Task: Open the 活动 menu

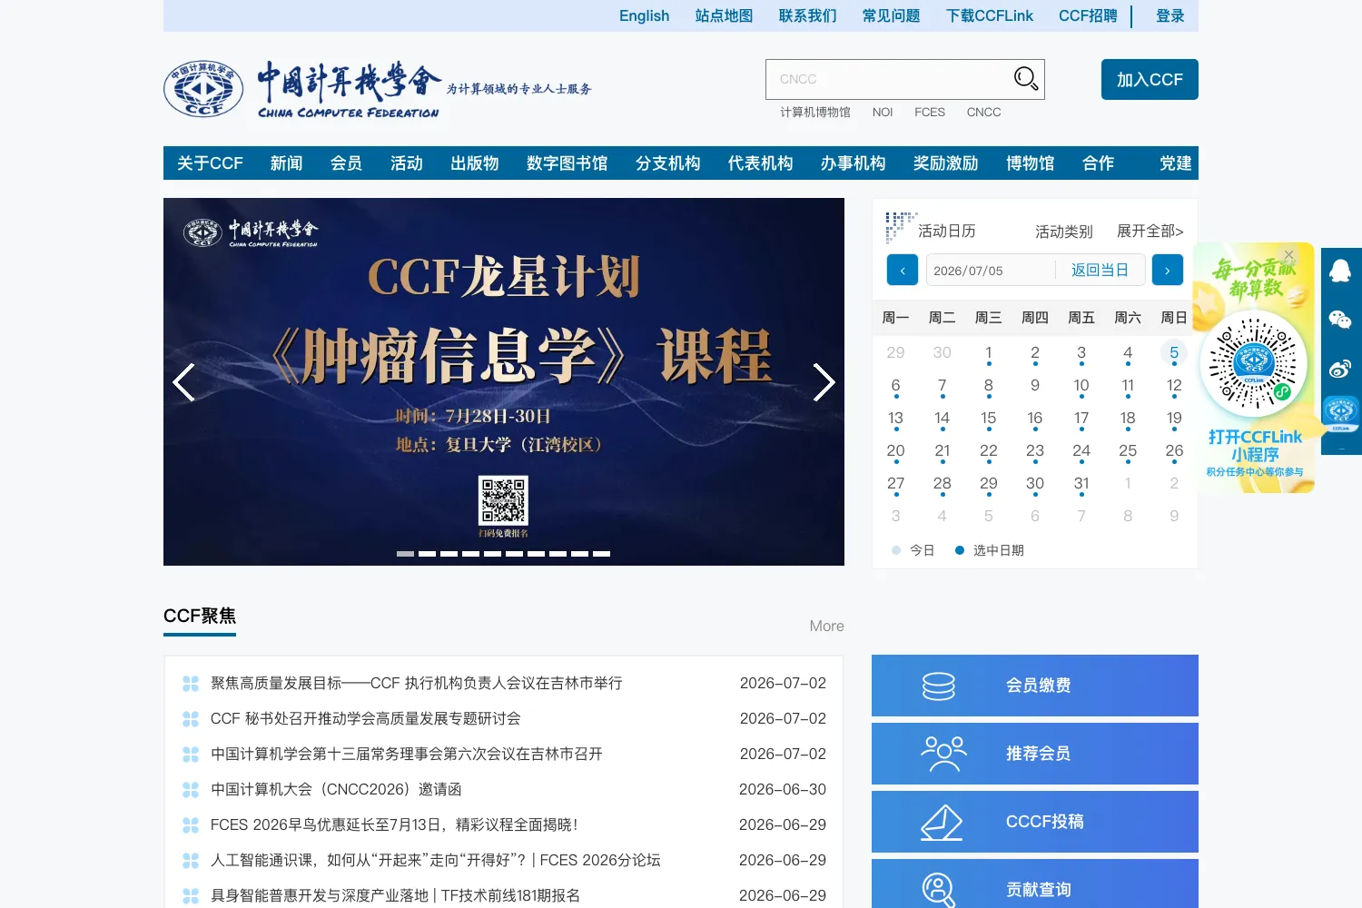Action: [407, 163]
